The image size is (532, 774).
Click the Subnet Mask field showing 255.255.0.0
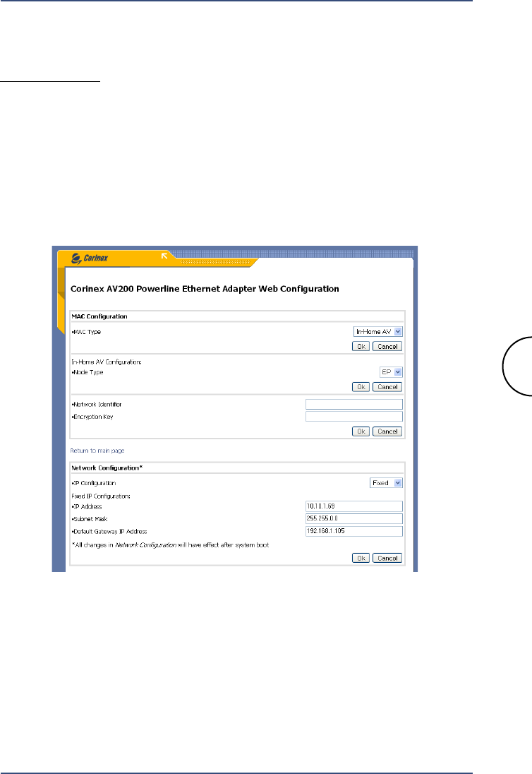point(354,519)
